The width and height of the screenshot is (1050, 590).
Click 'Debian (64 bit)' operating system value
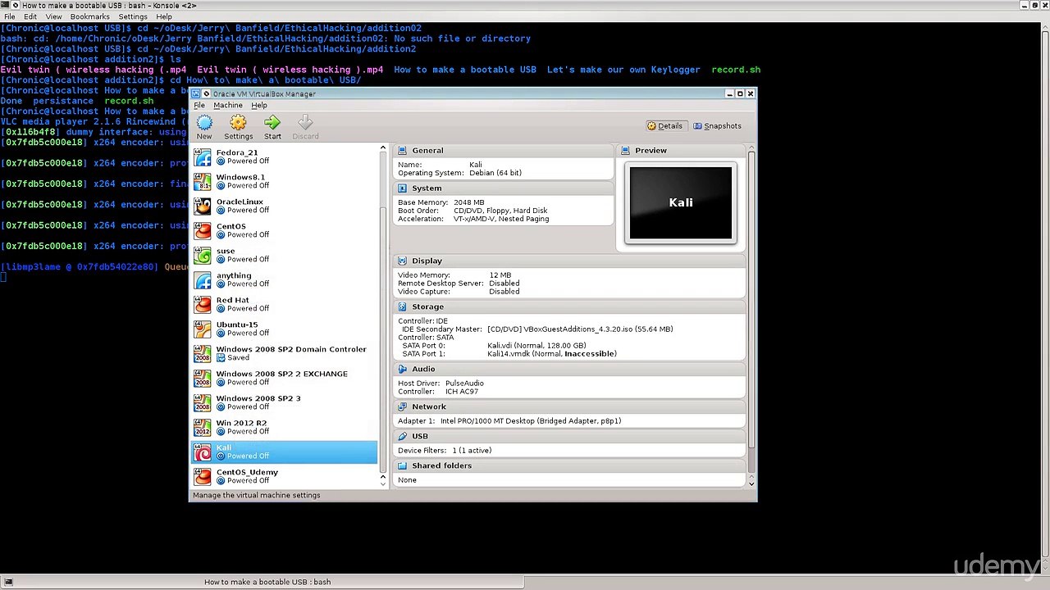(x=495, y=173)
